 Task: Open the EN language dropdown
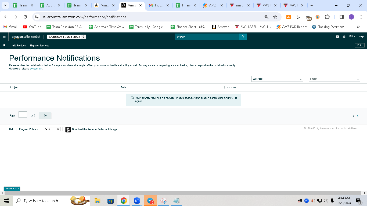[x=352, y=37]
